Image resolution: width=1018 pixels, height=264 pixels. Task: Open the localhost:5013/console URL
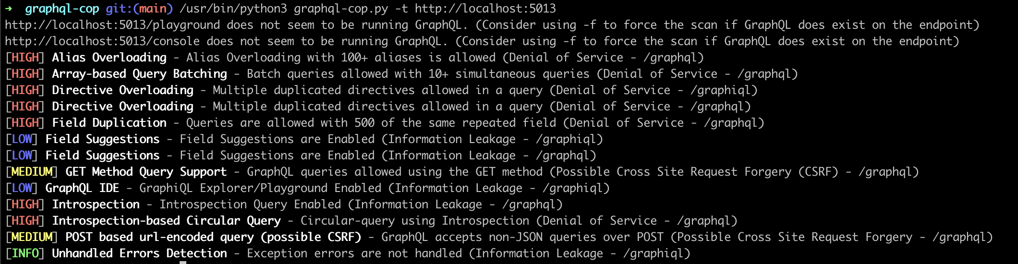[102, 41]
